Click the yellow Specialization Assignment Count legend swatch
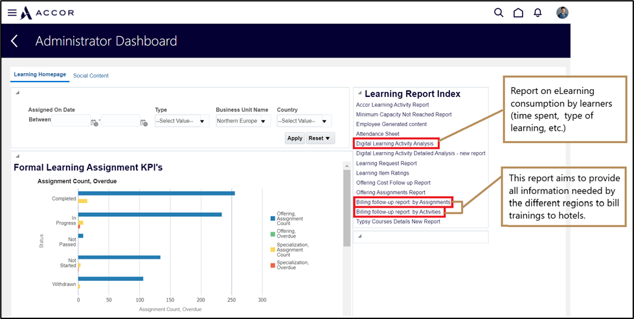This screenshot has height=319, width=634. click(273, 250)
